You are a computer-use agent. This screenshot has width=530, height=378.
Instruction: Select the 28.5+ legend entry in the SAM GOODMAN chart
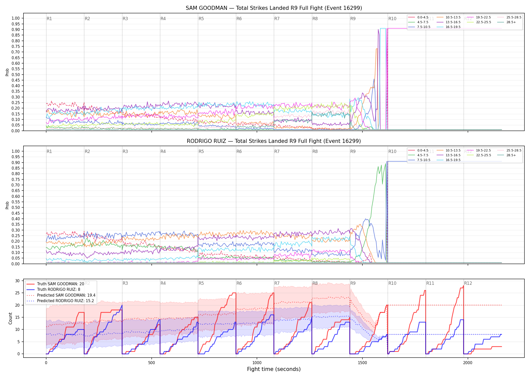pos(507,22)
